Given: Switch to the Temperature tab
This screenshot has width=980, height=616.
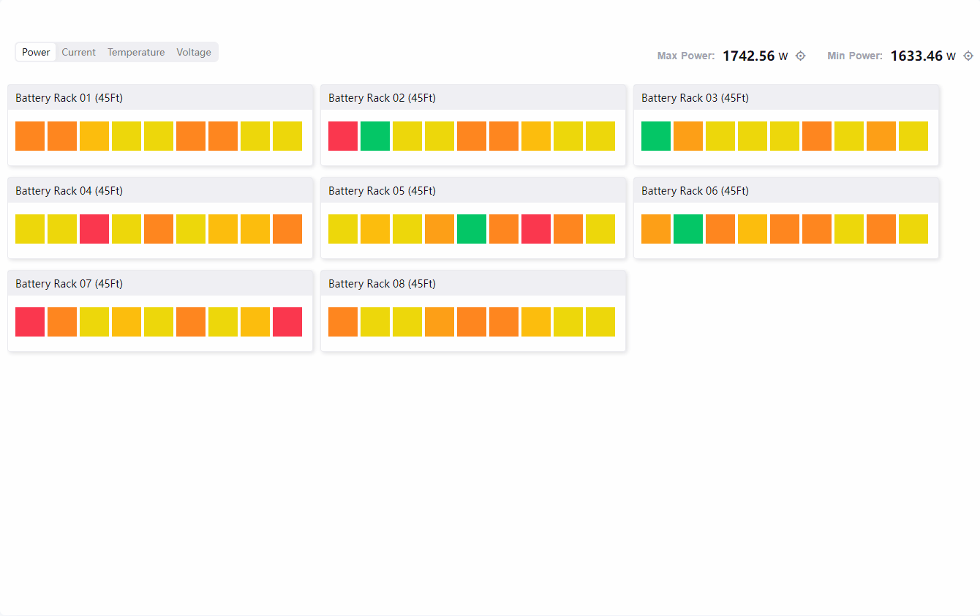Looking at the screenshot, I should 136,52.
